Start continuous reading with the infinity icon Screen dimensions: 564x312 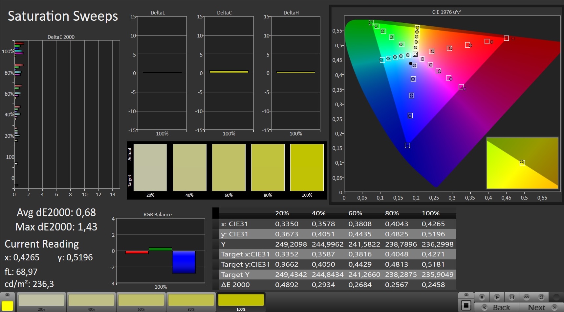(x=527, y=297)
